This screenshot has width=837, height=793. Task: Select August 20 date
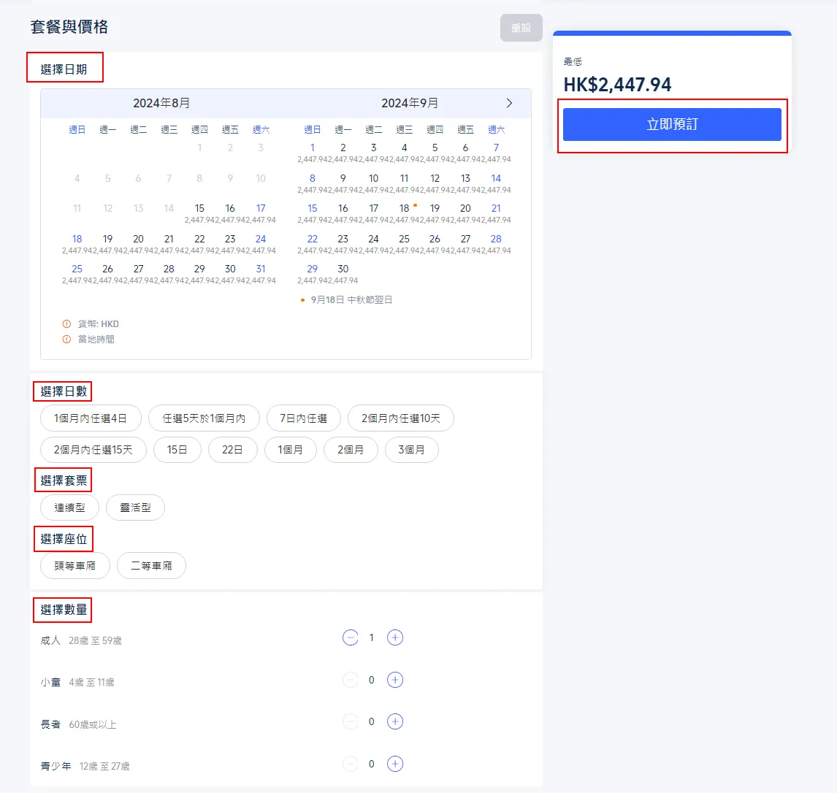click(x=138, y=244)
